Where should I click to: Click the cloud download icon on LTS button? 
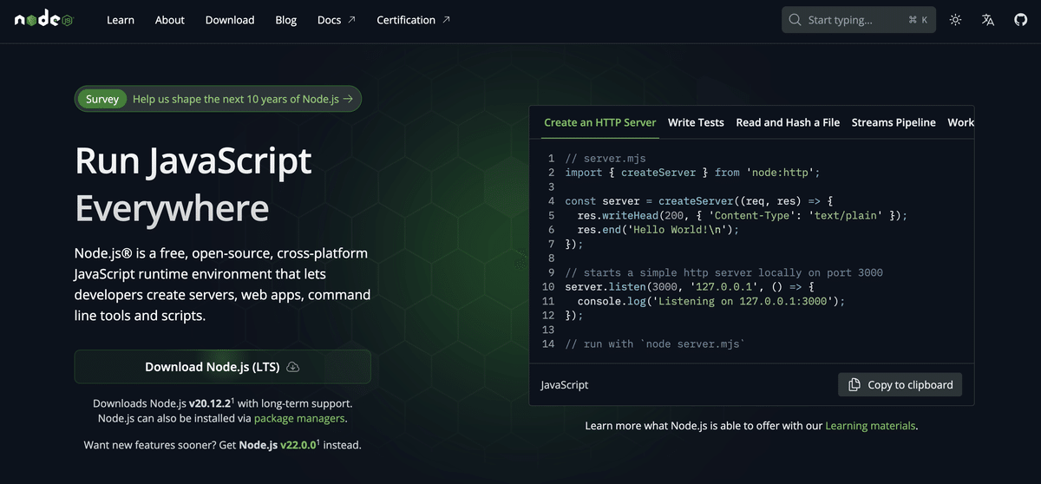(293, 367)
